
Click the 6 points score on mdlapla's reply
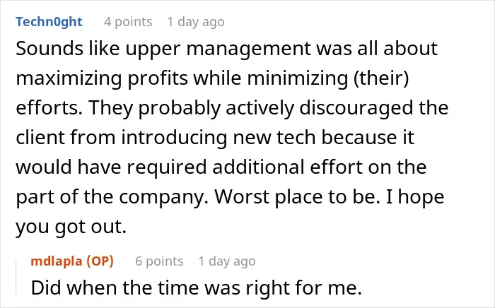pyautogui.click(x=159, y=261)
